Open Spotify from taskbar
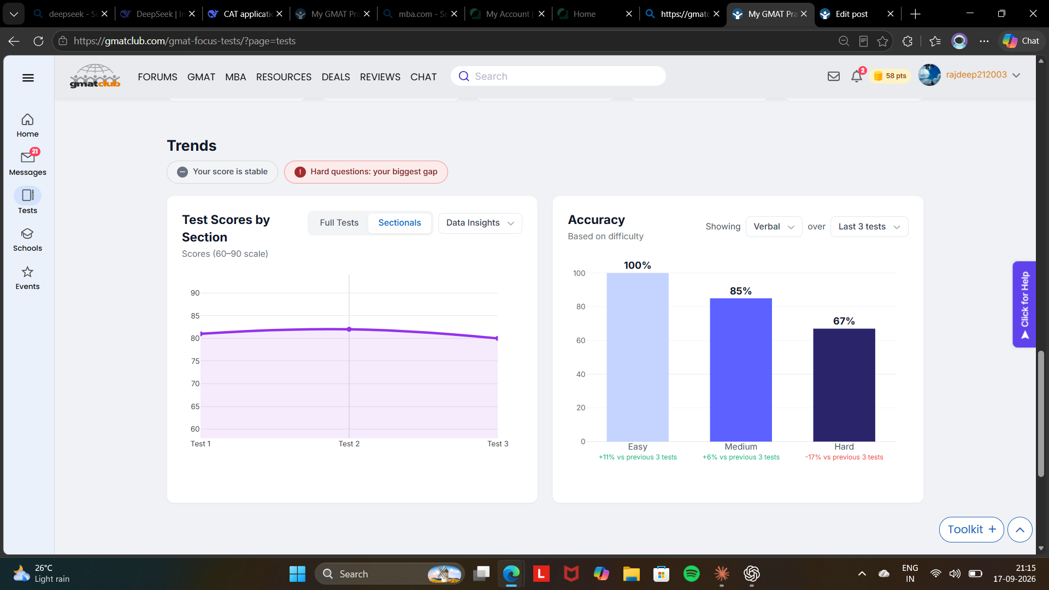 [x=691, y=574]
